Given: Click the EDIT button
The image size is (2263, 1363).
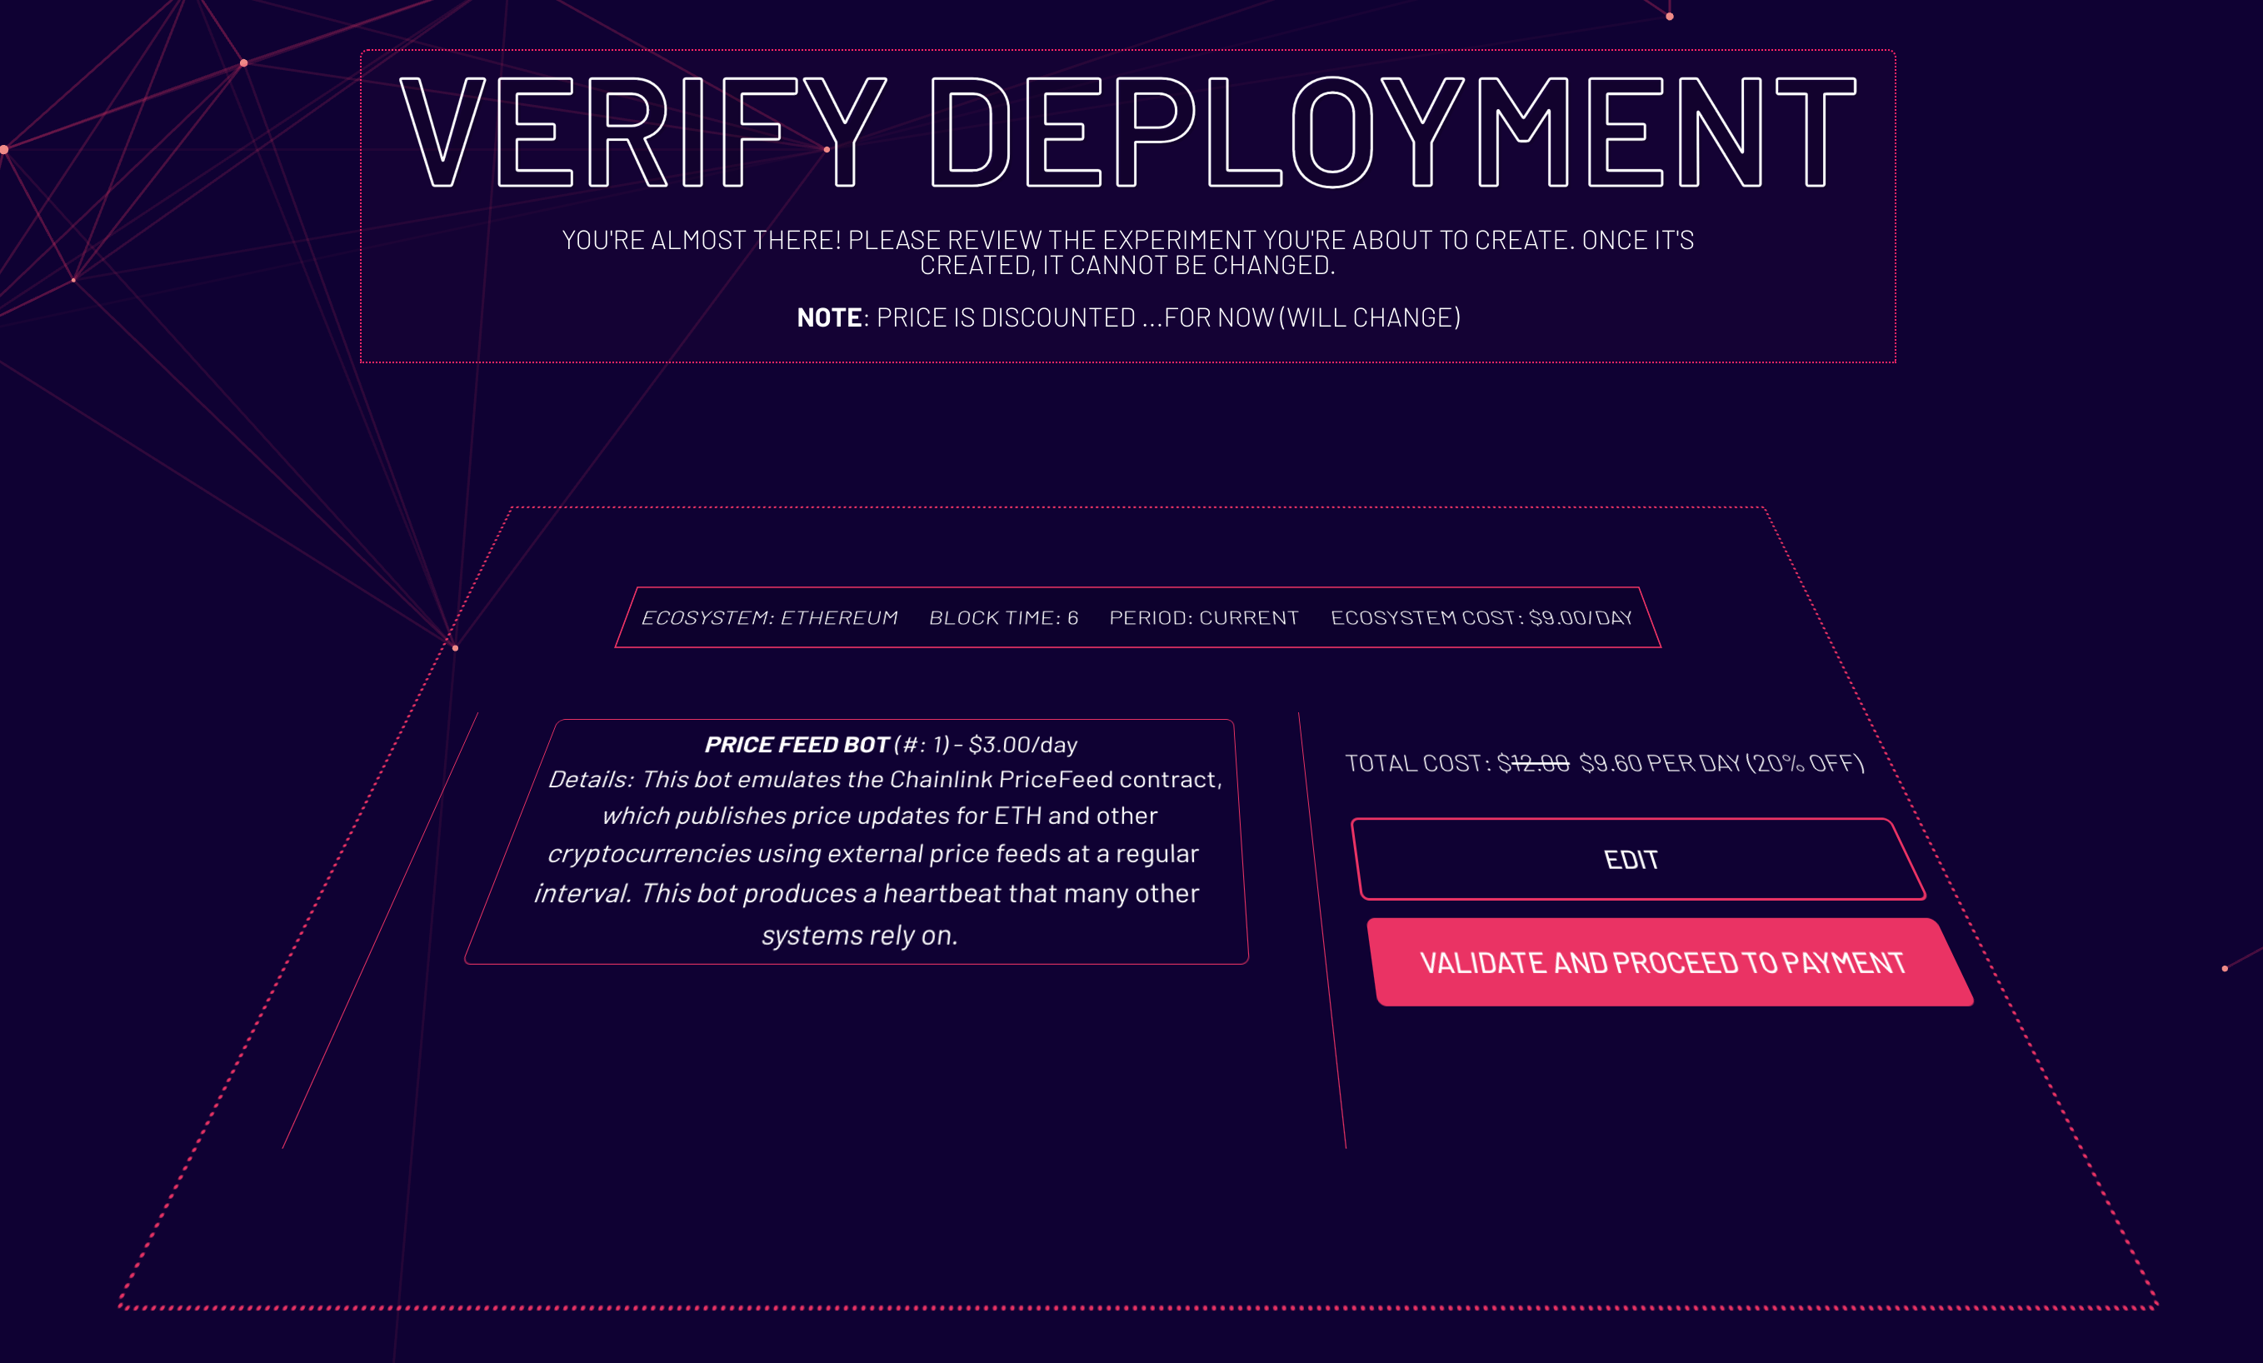Looking at the screenshot, I should coord(1638,859).
